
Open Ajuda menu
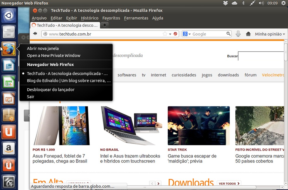click(x=157, y=18)
